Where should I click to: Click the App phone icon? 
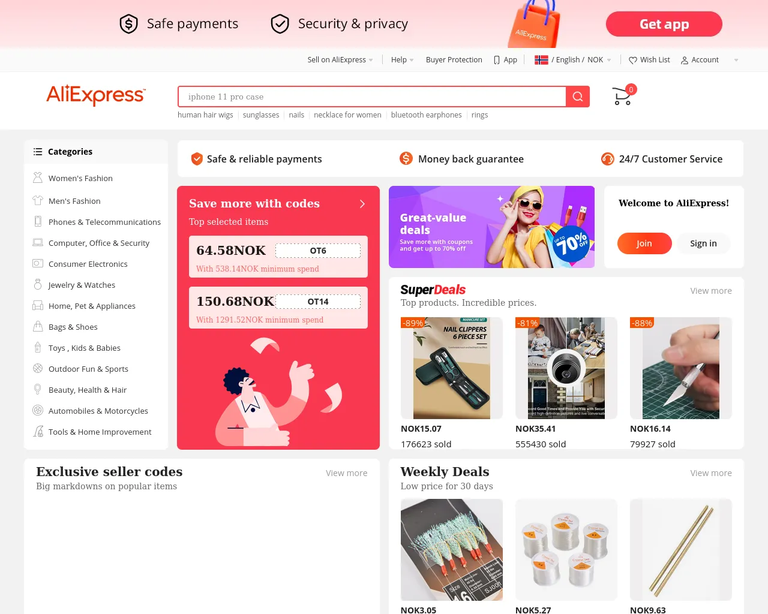pos(497,60)
